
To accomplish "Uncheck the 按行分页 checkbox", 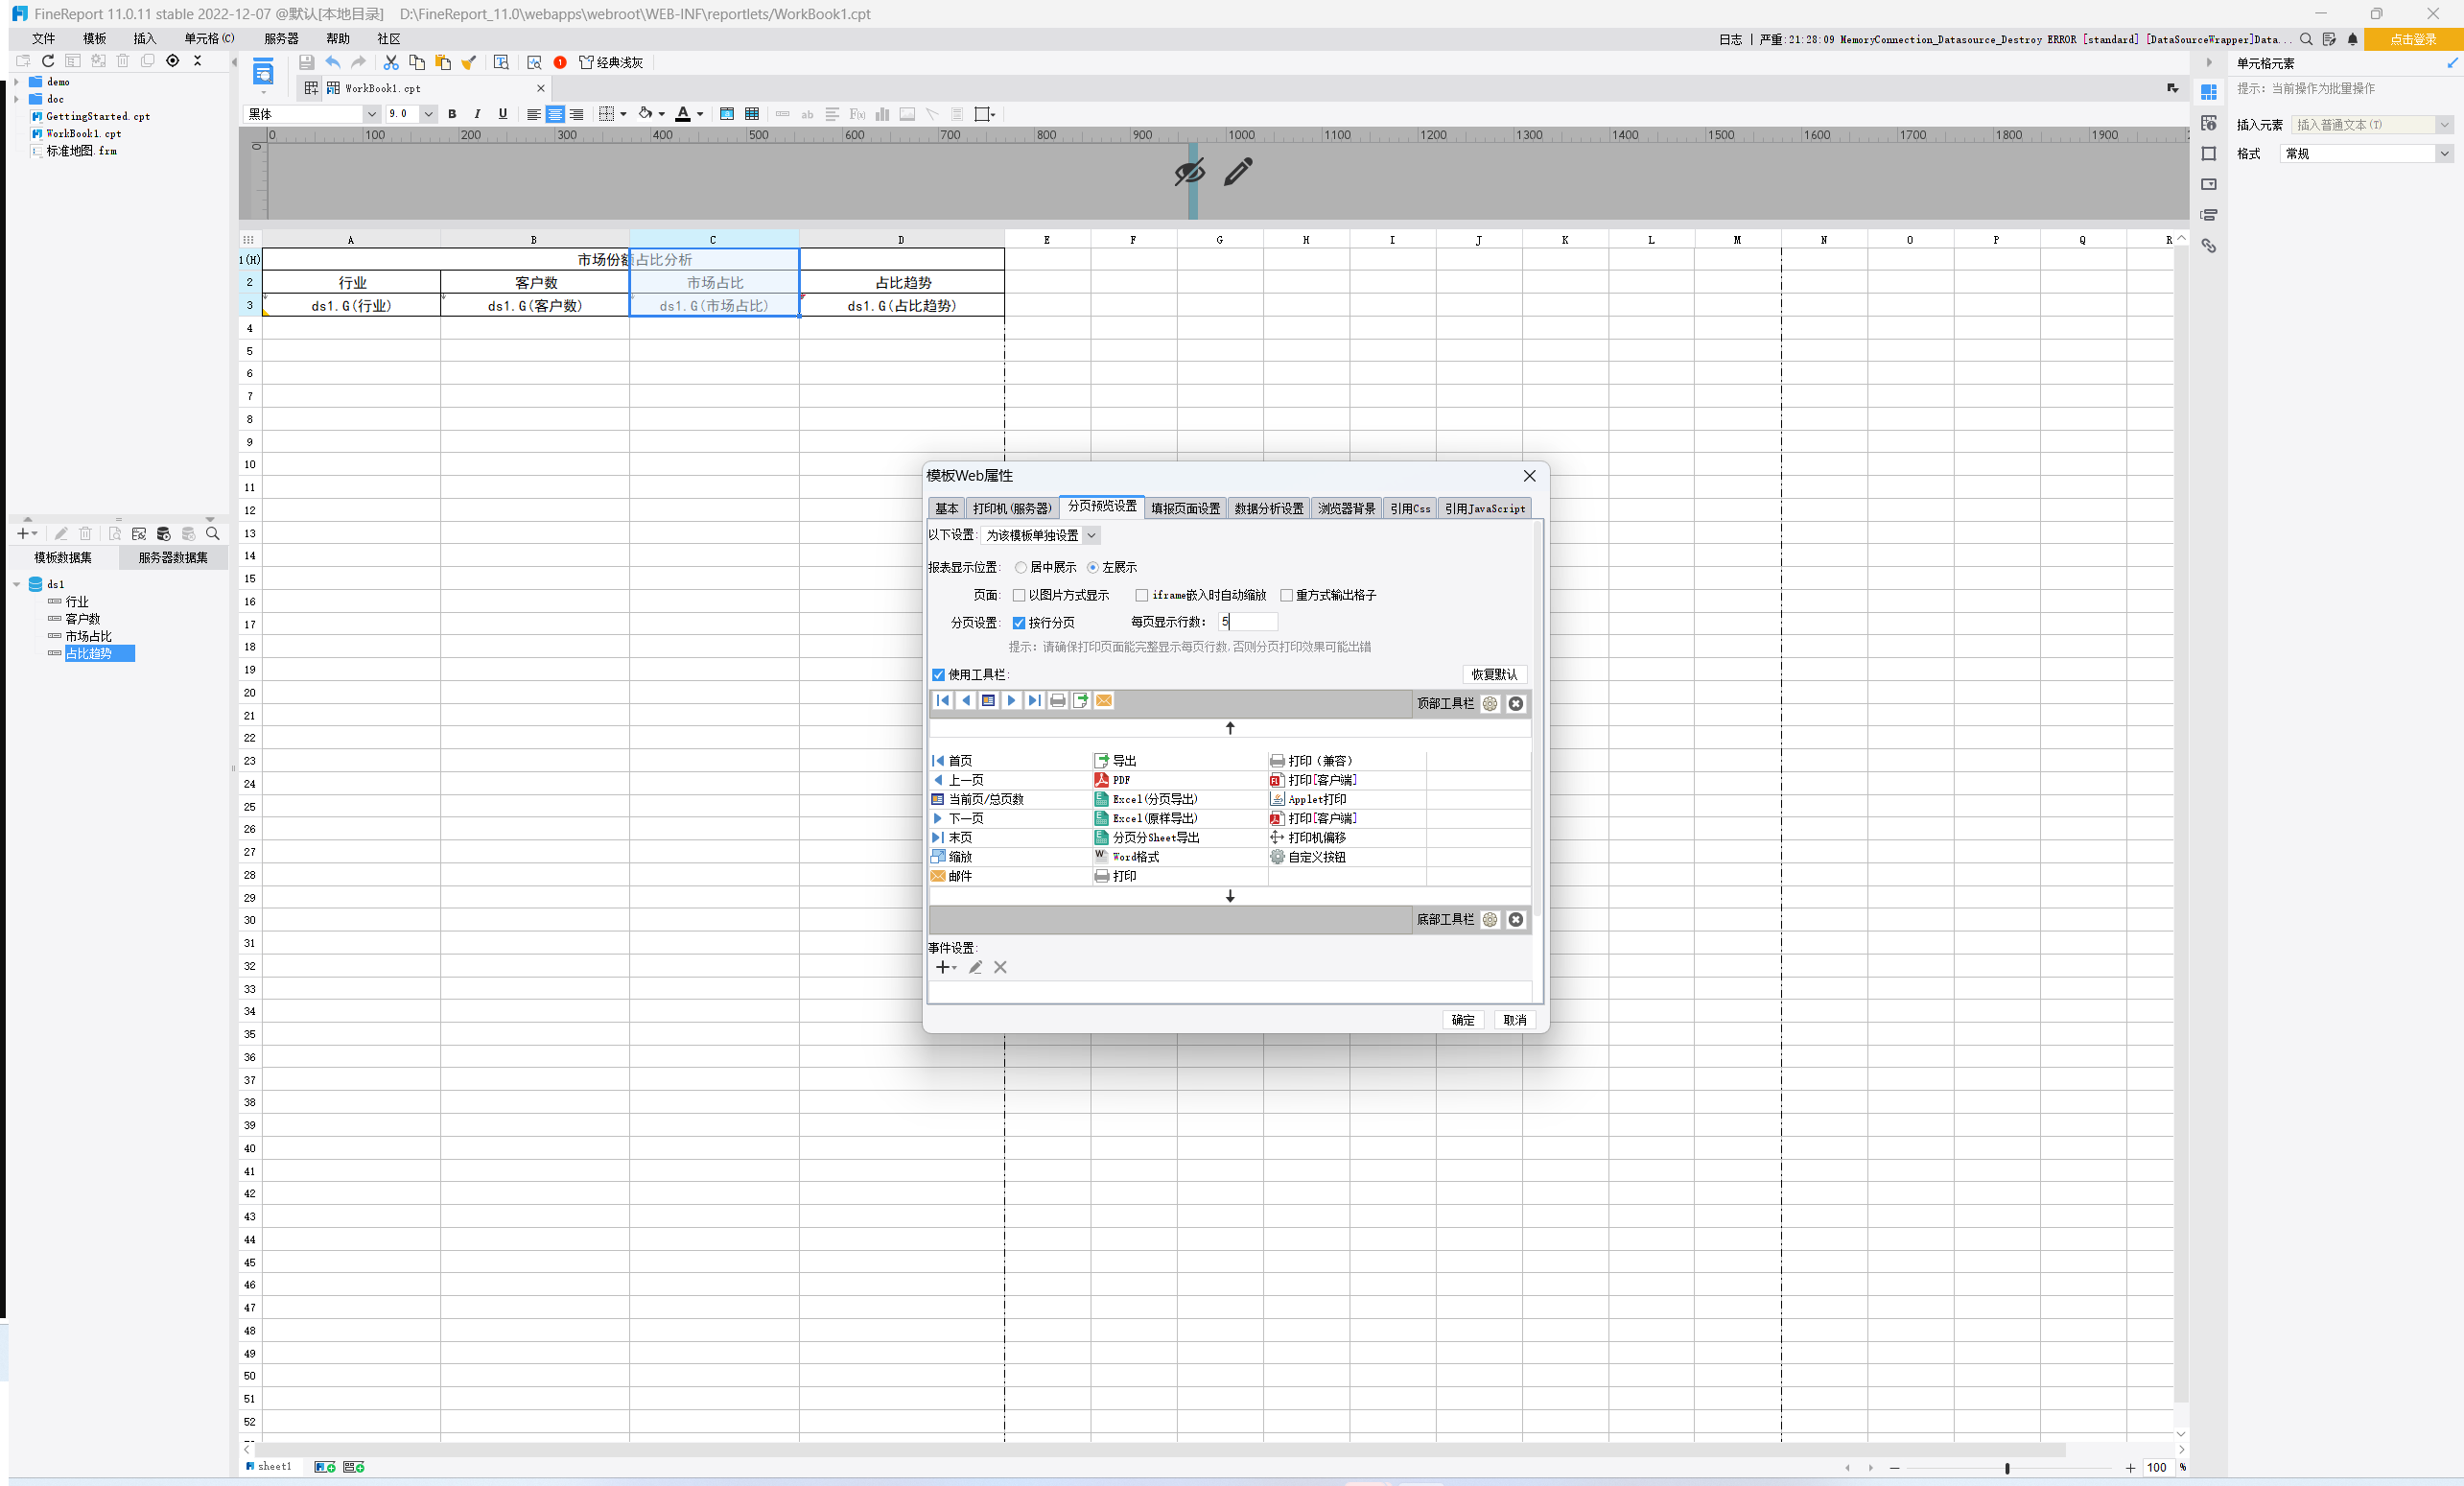I will click(1019, 623).
